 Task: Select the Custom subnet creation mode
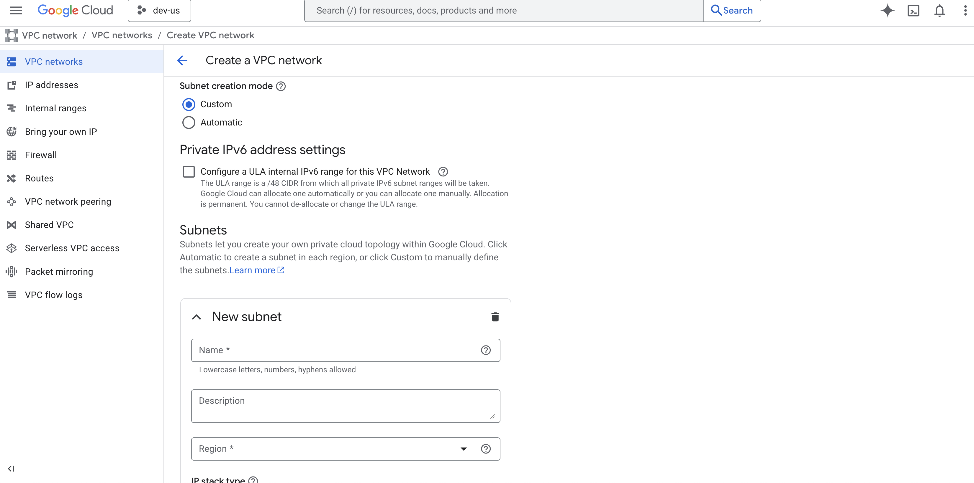pos(189,104)
